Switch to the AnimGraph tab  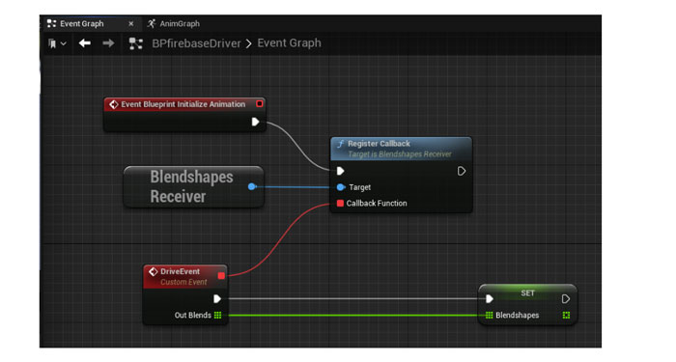(174, 24)
